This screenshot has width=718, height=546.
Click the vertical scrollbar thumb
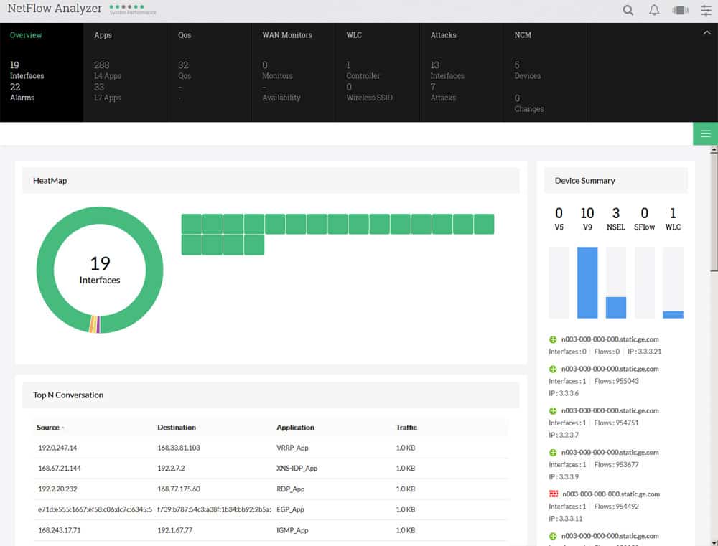[x=714, y=213]
